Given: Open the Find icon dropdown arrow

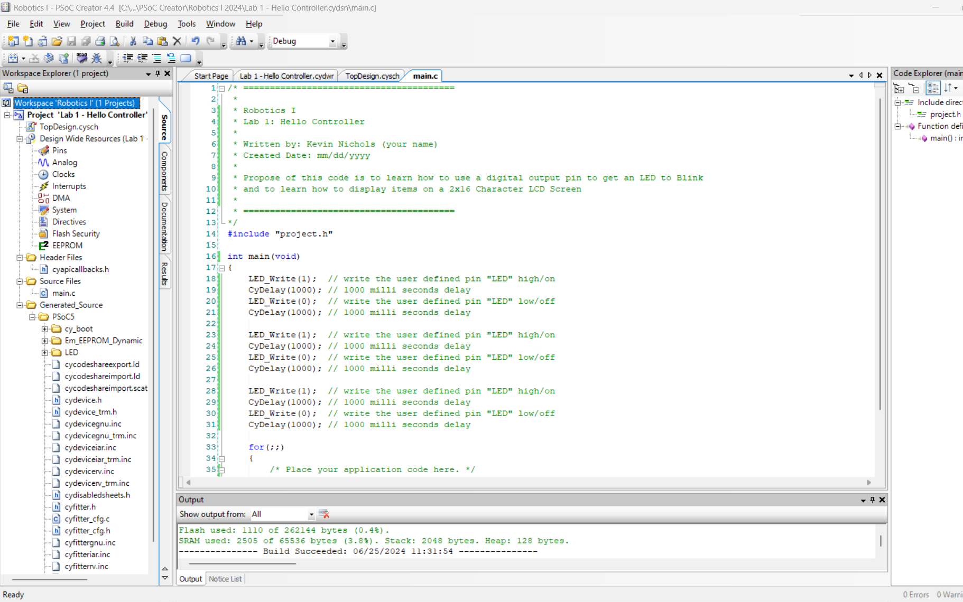Looking at the screenshot, I should [x=252, y=41].
